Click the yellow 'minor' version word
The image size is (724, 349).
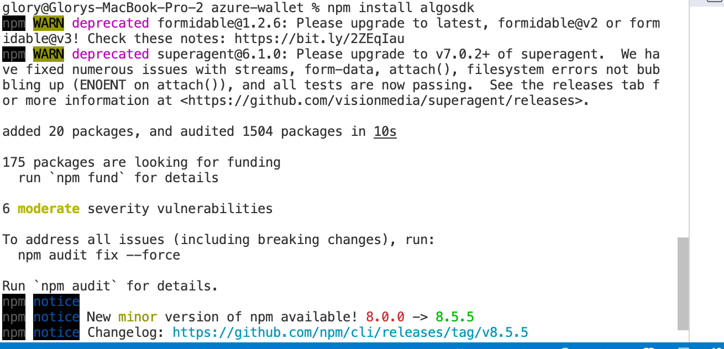138,317
